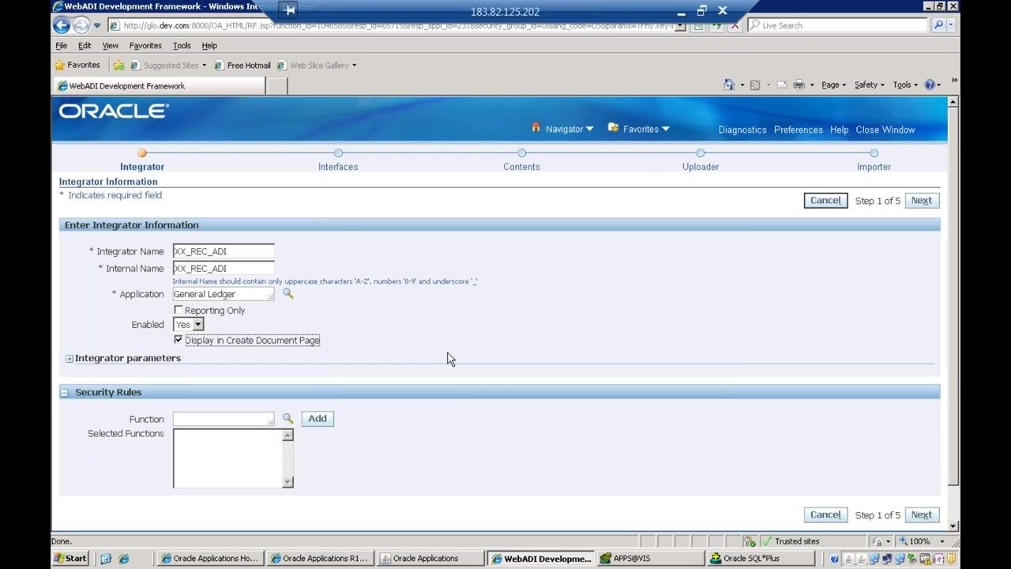This screenshot has width=1011, height=569.
Task: Open the Favorites star button on favorites bar
Action: click(x=77, y=65)
